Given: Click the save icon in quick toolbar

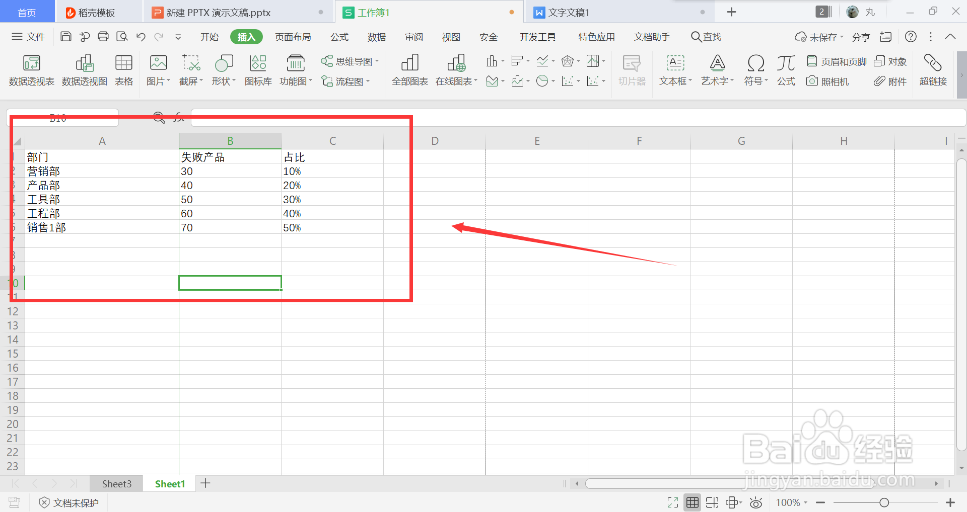Looking at the screenshot, I should tap(65, 37).
